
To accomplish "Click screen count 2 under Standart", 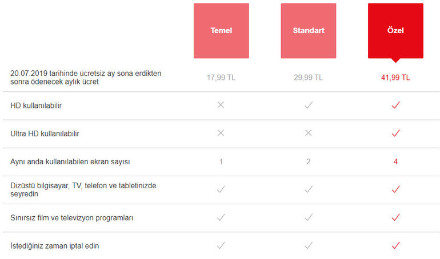I will tap(308, 161).
